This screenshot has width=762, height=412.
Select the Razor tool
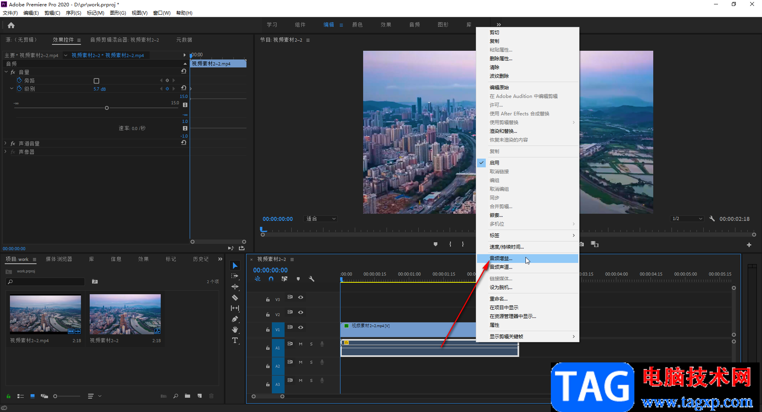click(235, 297)
